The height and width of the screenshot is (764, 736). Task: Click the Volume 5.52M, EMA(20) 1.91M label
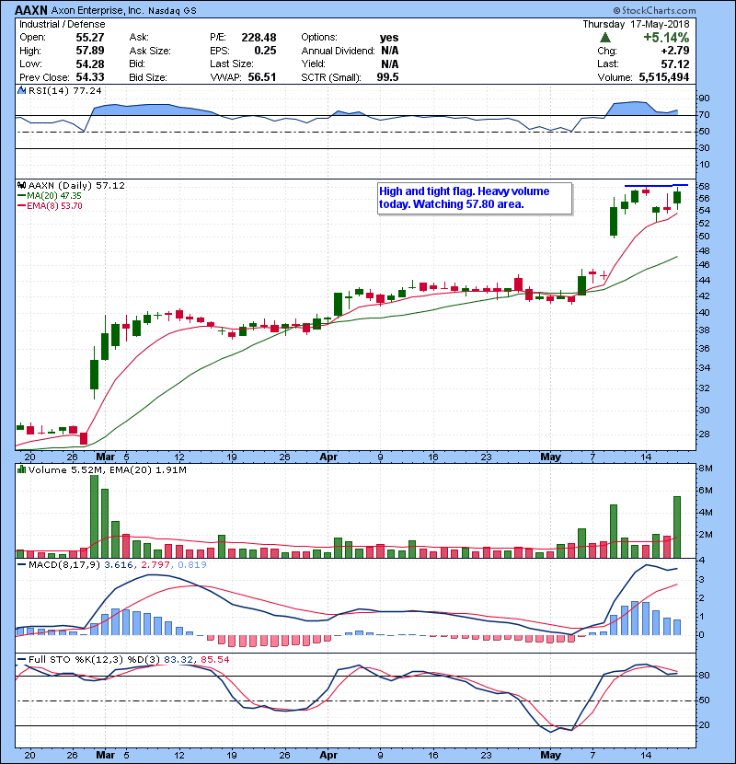coord(107,469)
